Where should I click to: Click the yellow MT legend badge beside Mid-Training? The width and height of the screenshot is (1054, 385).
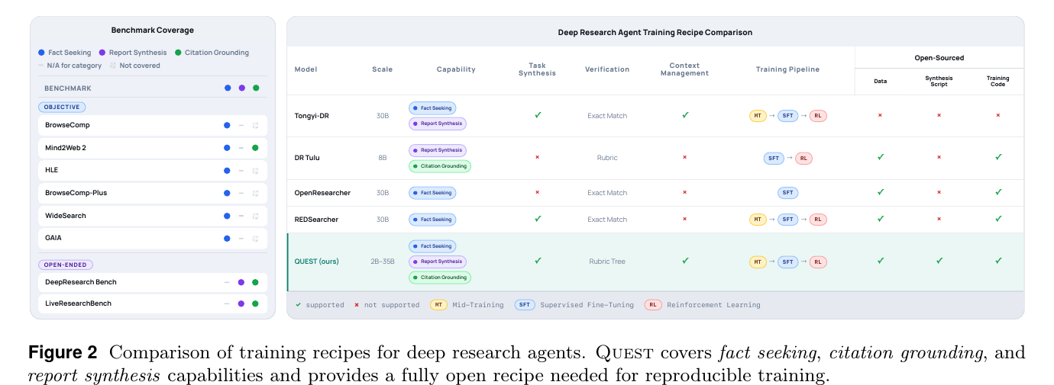click(439, 305)
